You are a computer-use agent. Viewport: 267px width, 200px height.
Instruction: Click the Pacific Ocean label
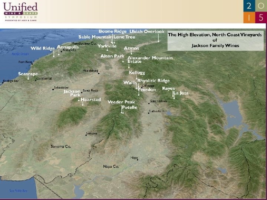(20, 54)
